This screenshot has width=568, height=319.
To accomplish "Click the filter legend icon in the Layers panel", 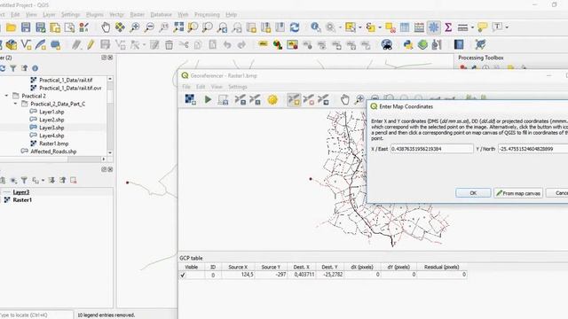I will coord(24,180).
